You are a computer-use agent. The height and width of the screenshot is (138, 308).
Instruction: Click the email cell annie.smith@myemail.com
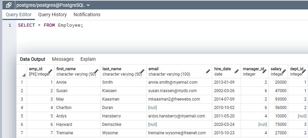click(173, 82)
